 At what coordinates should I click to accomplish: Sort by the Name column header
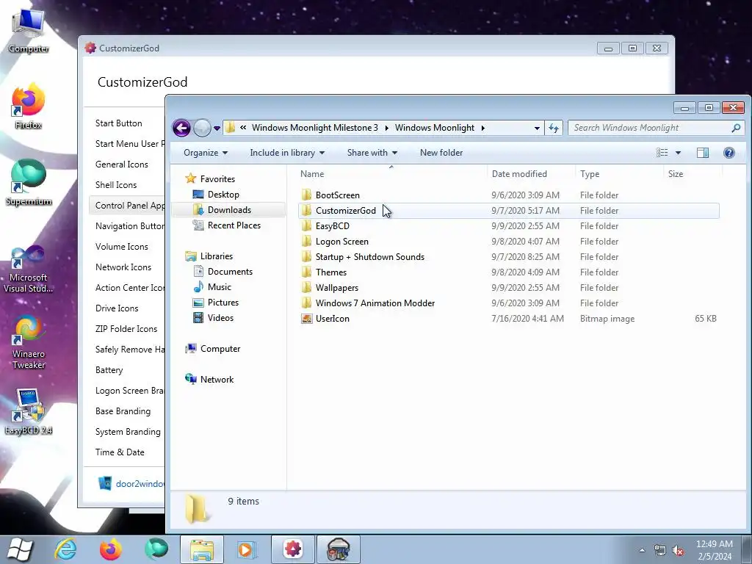(x=391, y=173)
